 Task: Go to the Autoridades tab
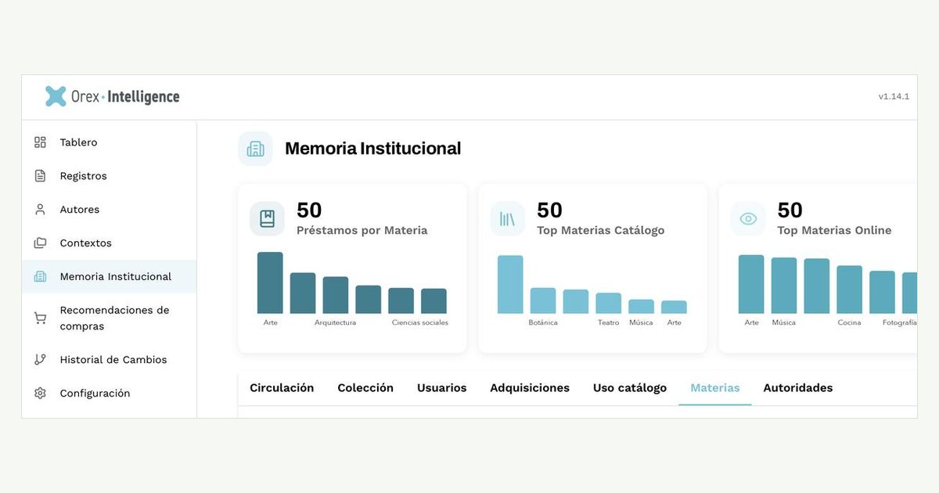(798, 388)
